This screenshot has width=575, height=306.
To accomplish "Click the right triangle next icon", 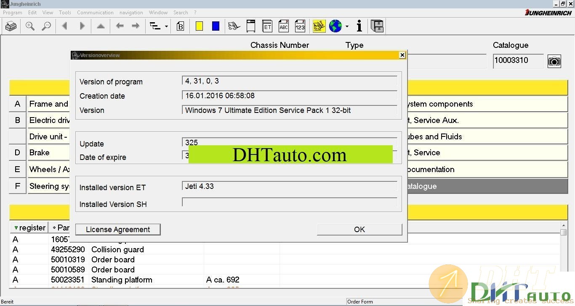I will (82, 26).
